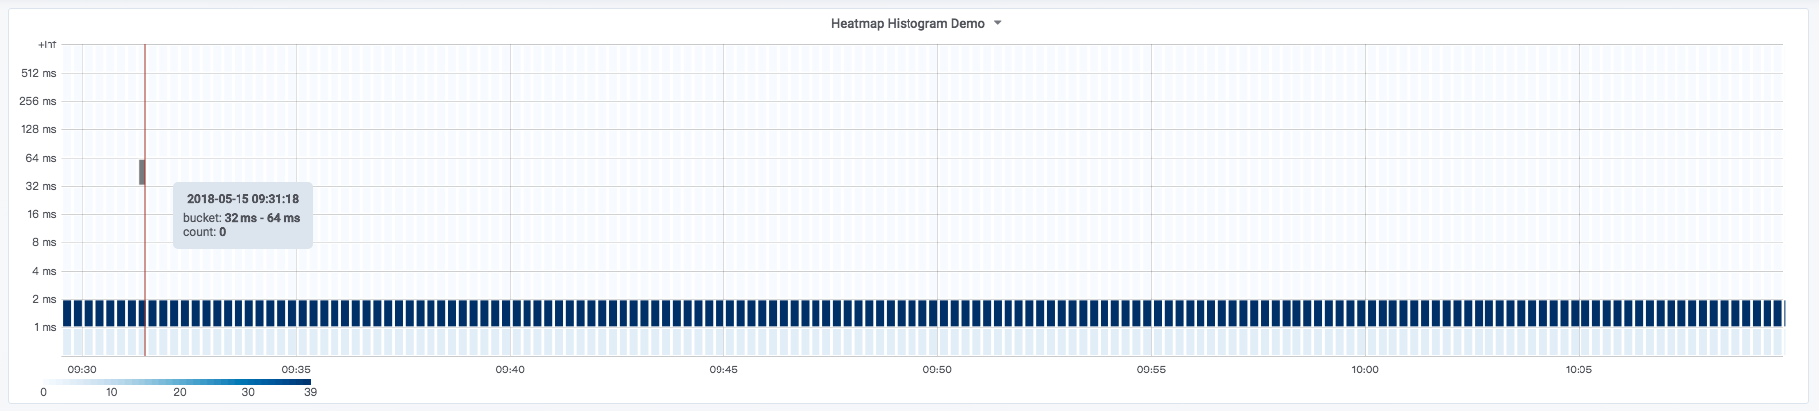Click the legend maximum value 39

(x=310, y=392)
